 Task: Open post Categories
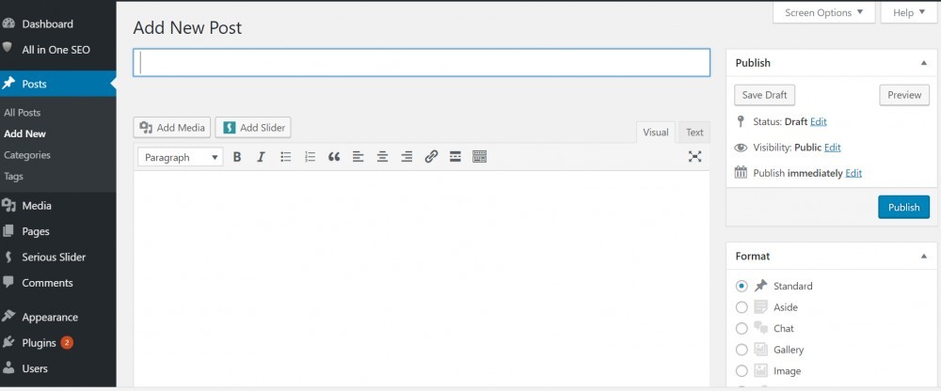click(27, 155)
